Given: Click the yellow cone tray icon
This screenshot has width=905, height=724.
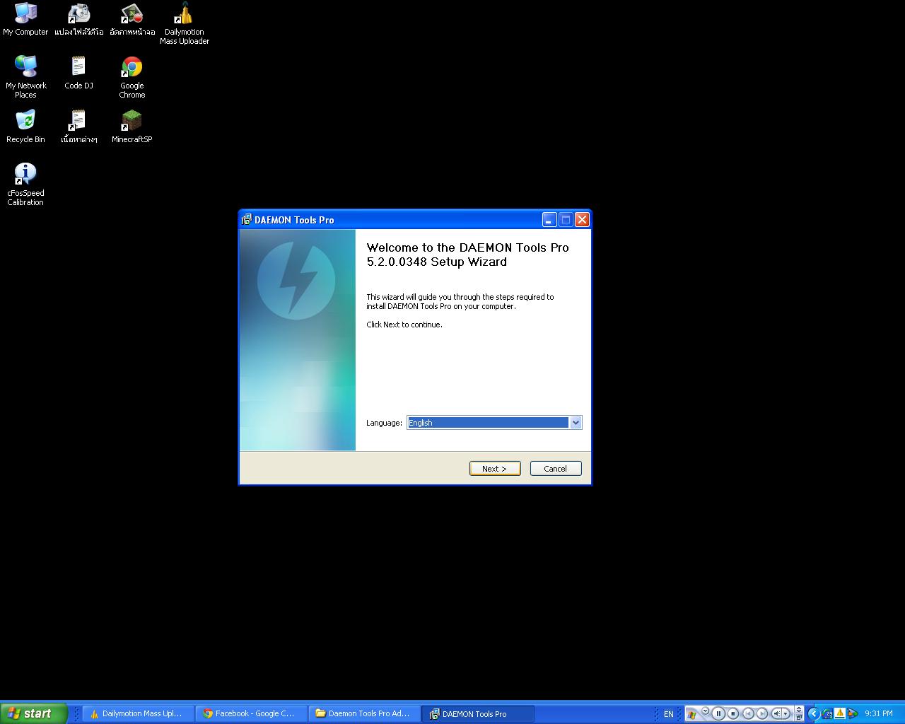Looking at the screenshot, I should [839, 713].
